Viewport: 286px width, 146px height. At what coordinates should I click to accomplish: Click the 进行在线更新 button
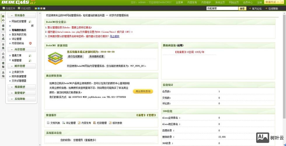point(75,57)
